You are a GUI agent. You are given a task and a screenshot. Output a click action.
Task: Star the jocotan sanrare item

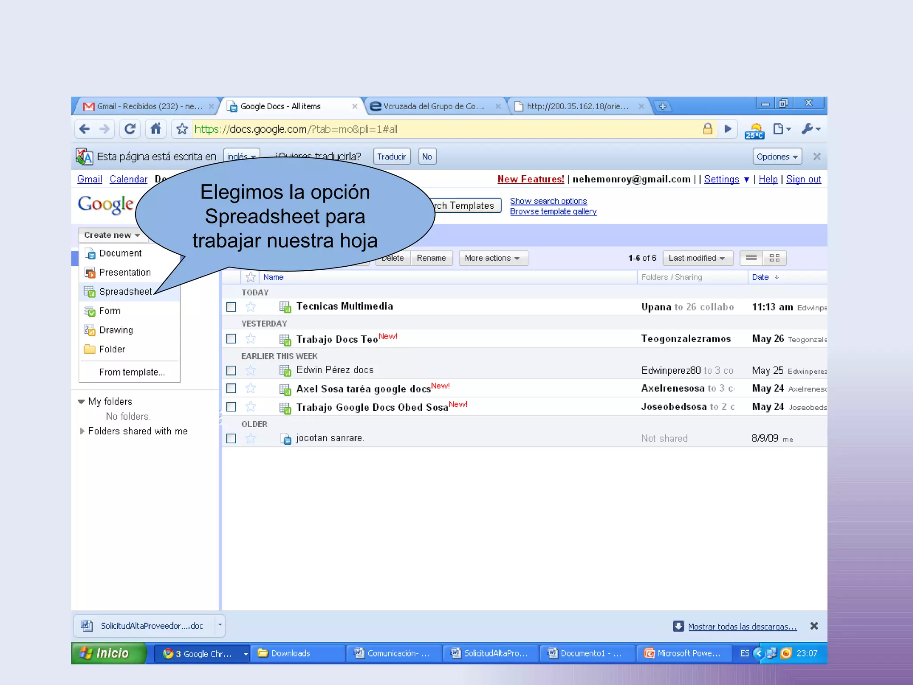[251, 438]
